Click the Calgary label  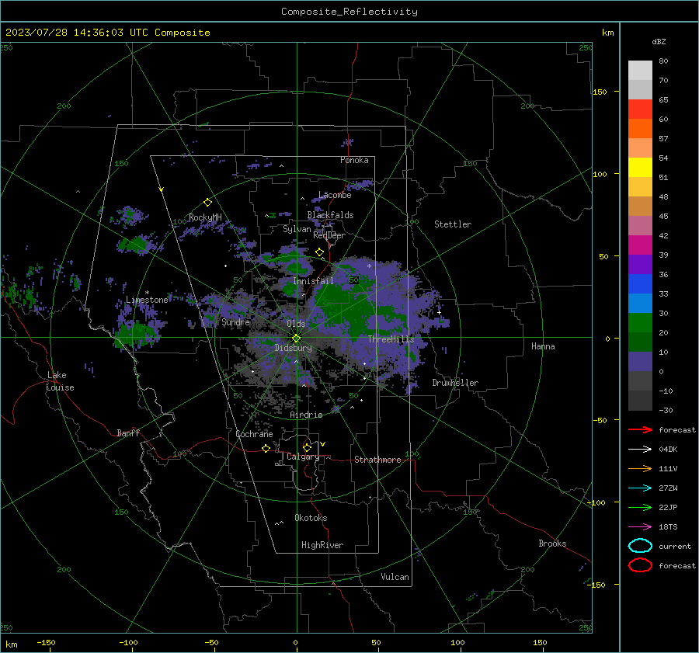(303, 457)
